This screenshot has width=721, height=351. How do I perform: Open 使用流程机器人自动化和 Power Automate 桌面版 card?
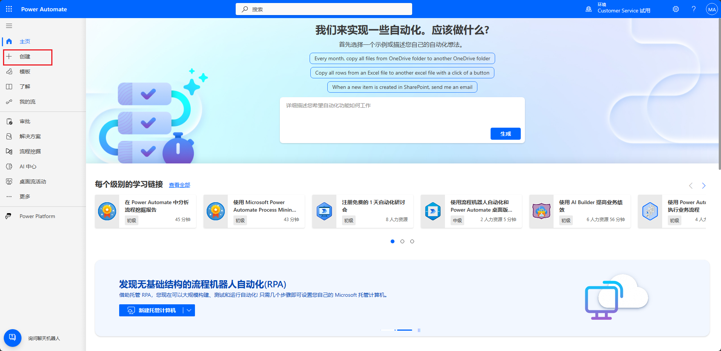click(x=471, y=211)
